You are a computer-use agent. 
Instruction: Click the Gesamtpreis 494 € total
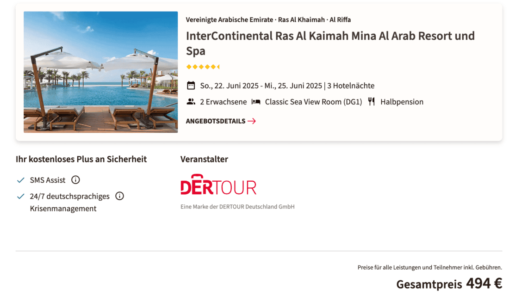pyautogui.click(x=449, y=284)
